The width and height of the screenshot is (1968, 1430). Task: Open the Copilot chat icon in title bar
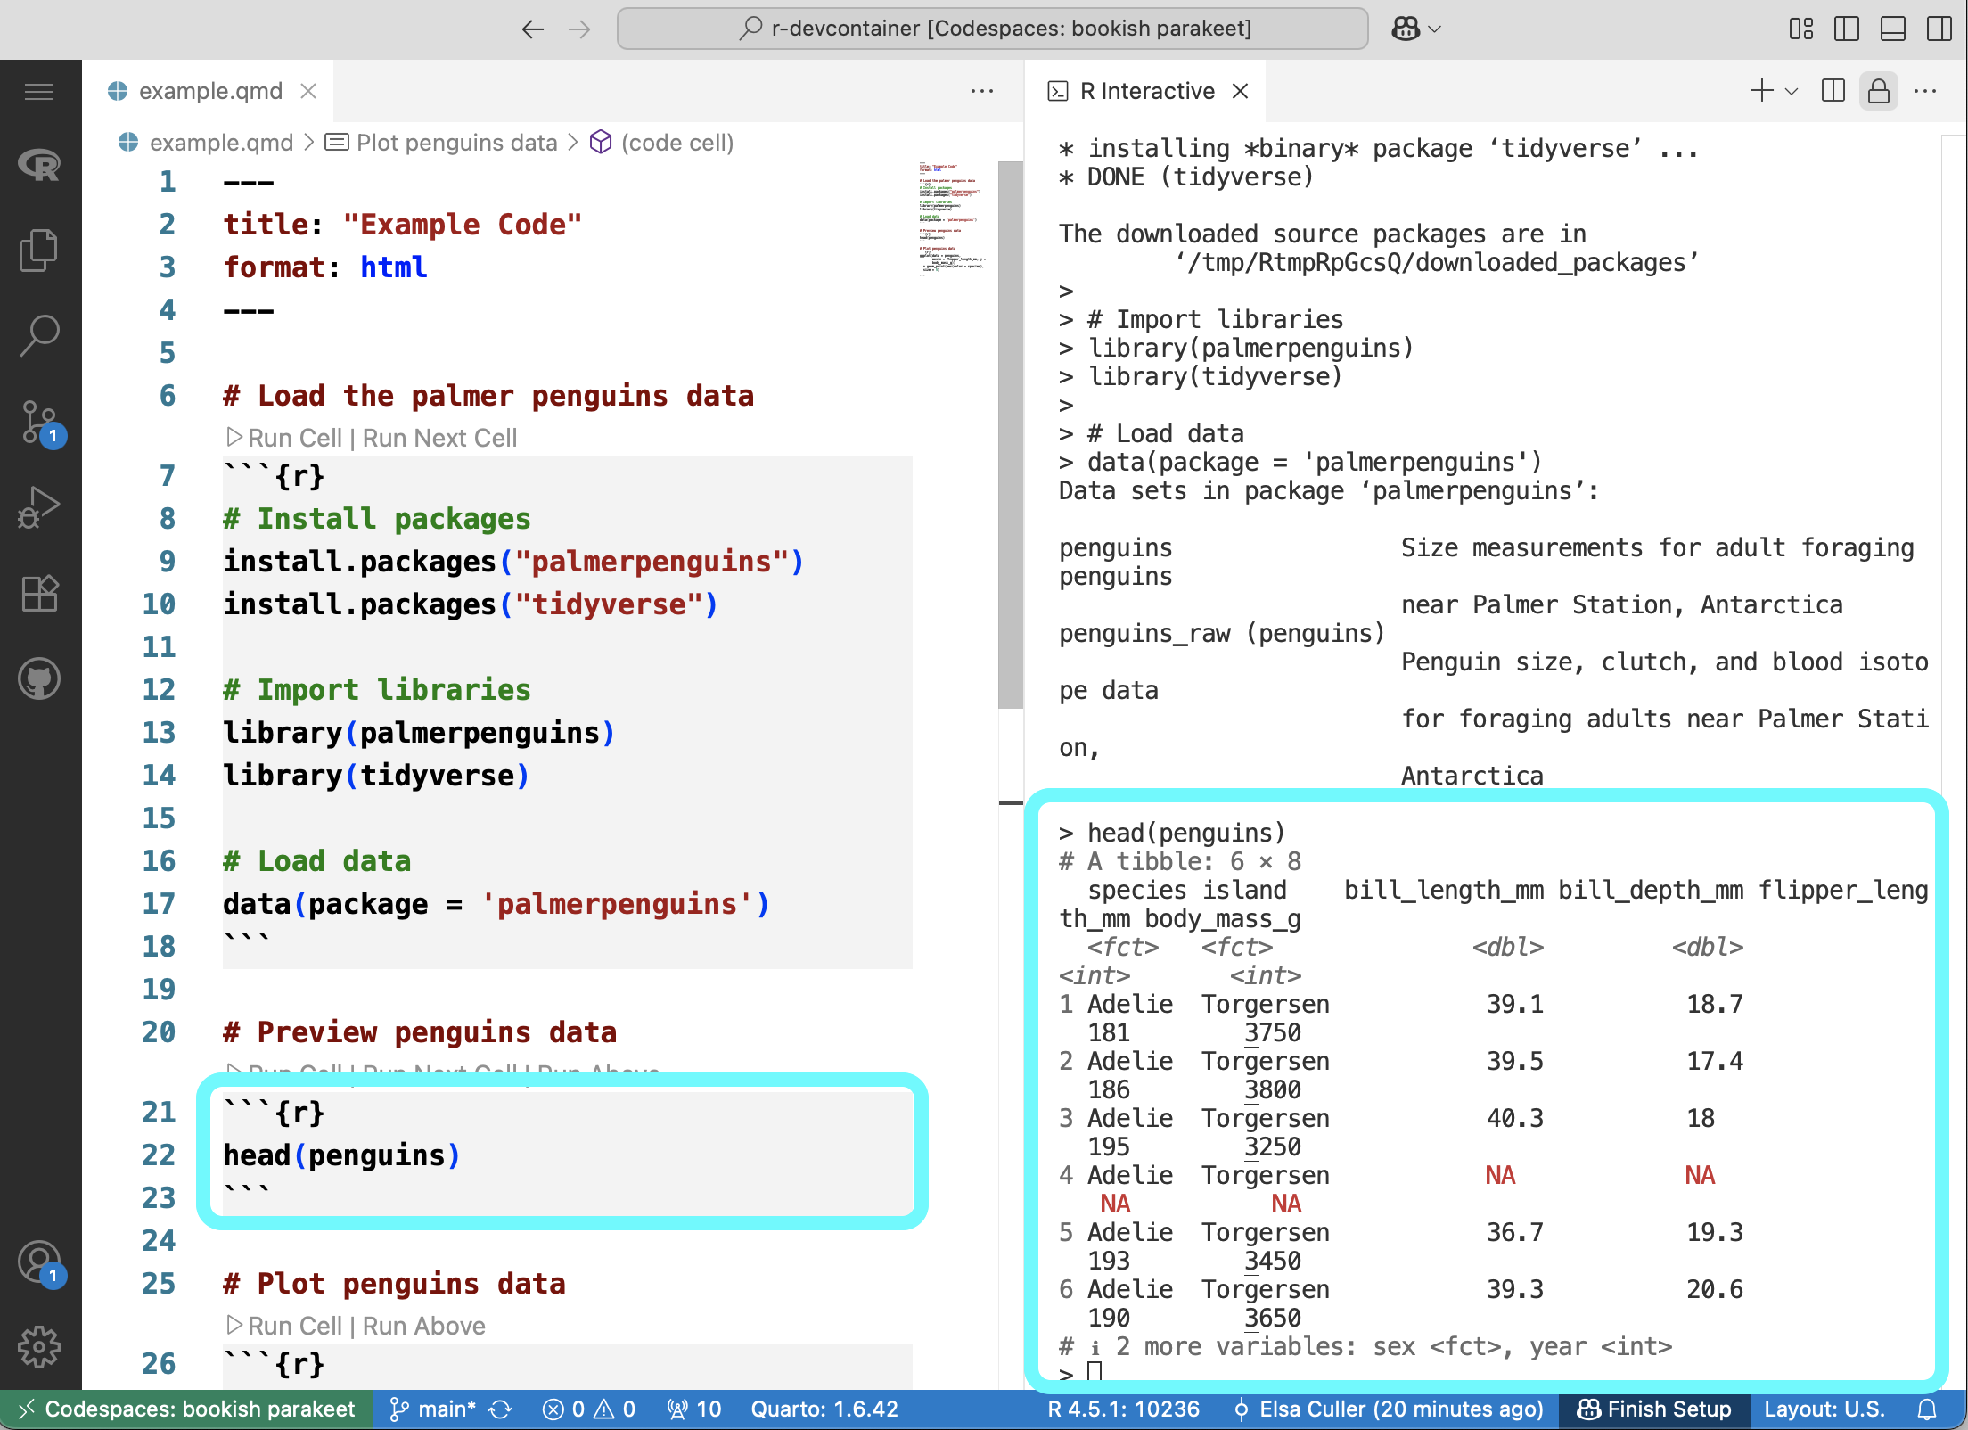click(x=1406, y=29)
